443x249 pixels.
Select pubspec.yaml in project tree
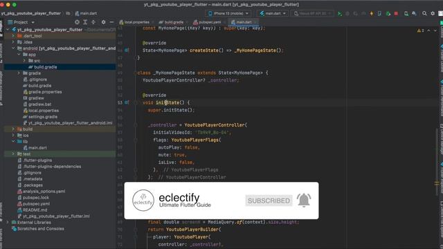[x=36, y=203]
